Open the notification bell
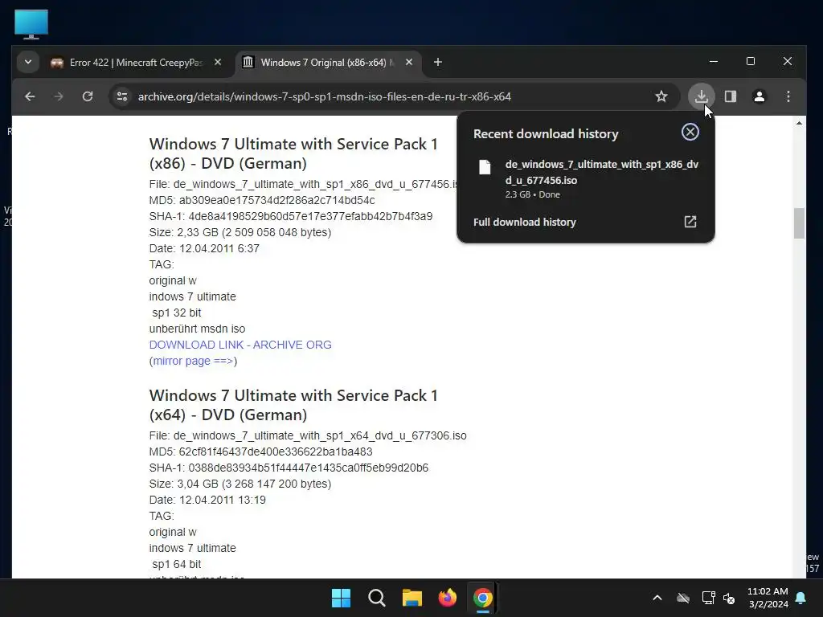 [x=801, y=598]
